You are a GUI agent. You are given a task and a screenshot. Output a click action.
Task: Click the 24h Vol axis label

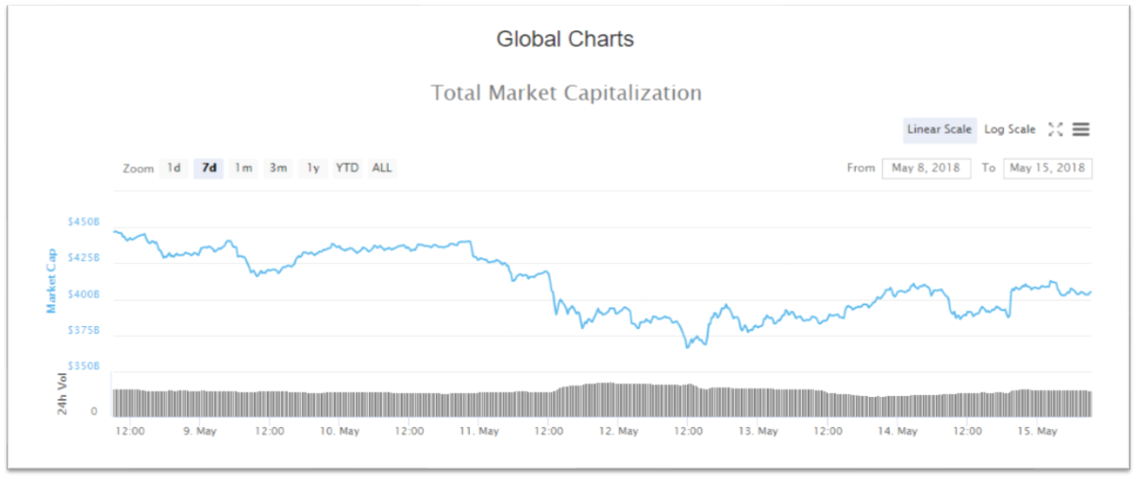pyautogui.click(x=62, y=394)
